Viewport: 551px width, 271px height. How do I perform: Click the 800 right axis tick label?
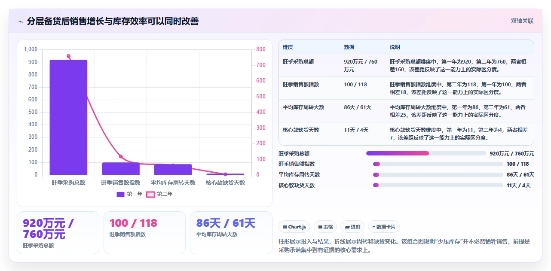coord(260,49)
